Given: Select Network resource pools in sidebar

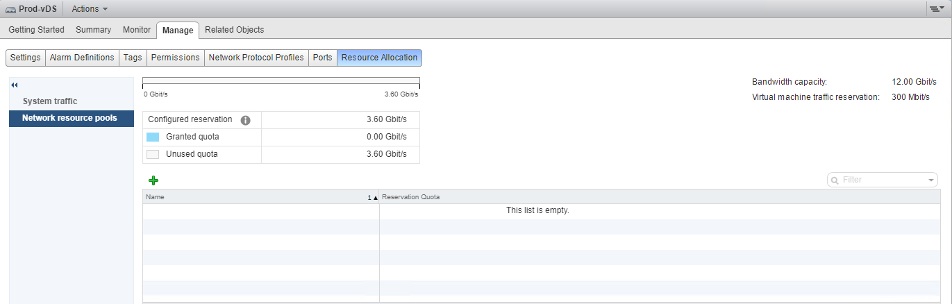Looking at the screenshot, I should pos(69,118).
